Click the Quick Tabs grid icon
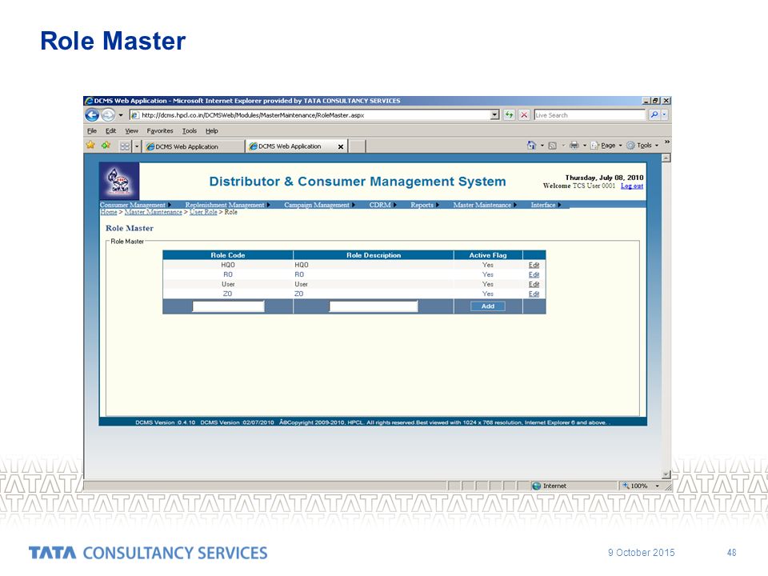 point(126,146)
